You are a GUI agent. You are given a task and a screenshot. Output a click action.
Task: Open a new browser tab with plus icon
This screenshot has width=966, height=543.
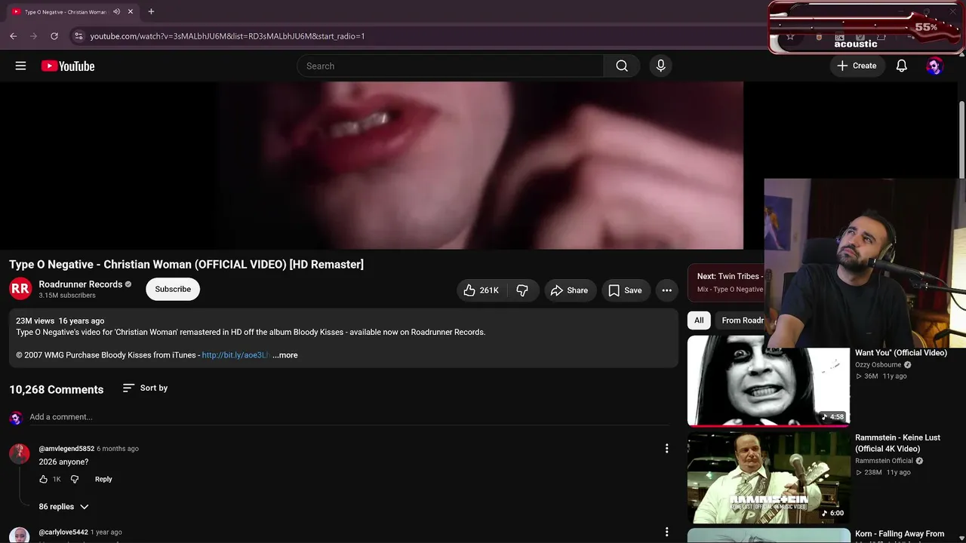coord(151,11)
